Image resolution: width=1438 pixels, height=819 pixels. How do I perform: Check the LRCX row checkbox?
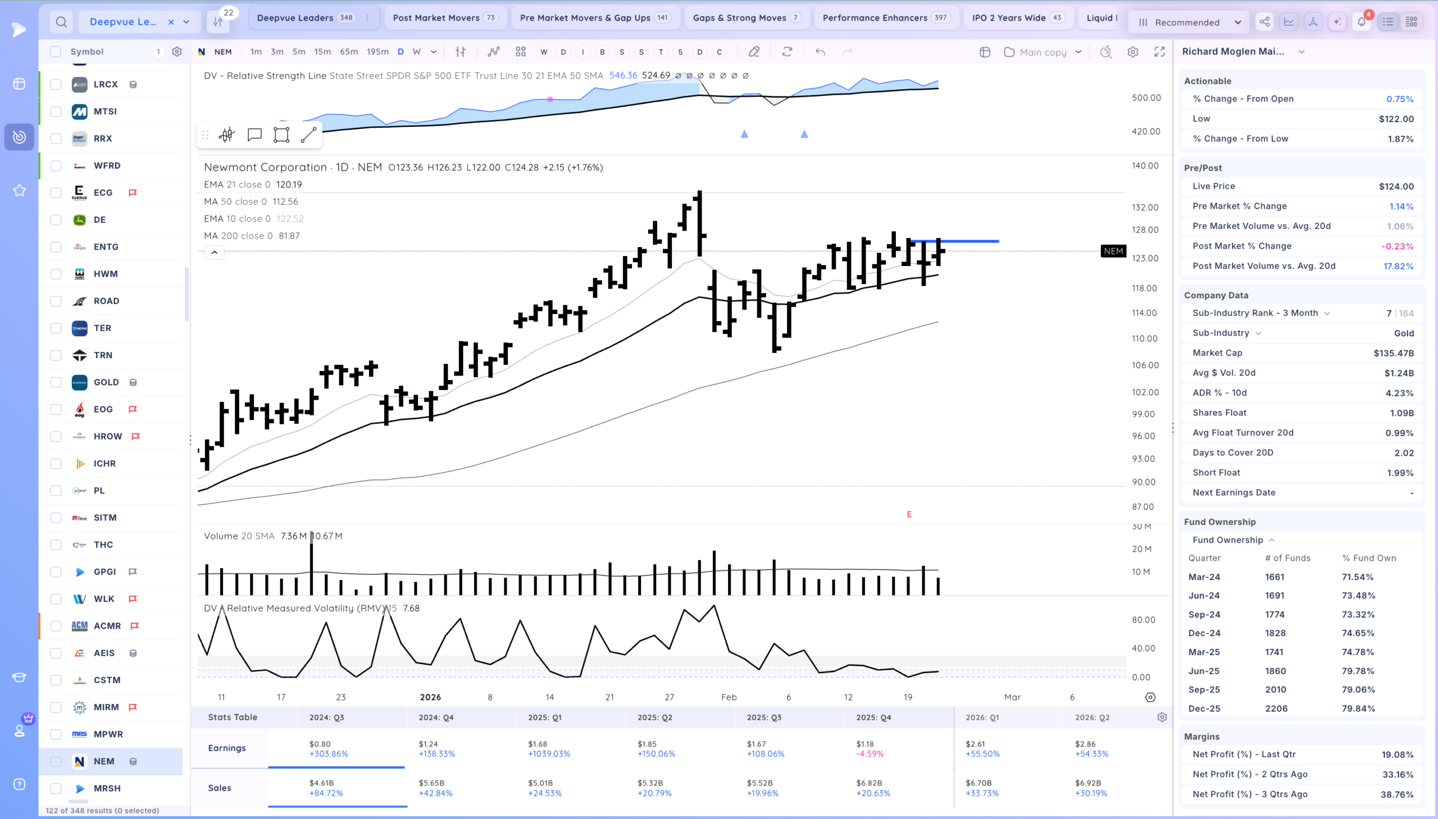(x=56, y=84)
